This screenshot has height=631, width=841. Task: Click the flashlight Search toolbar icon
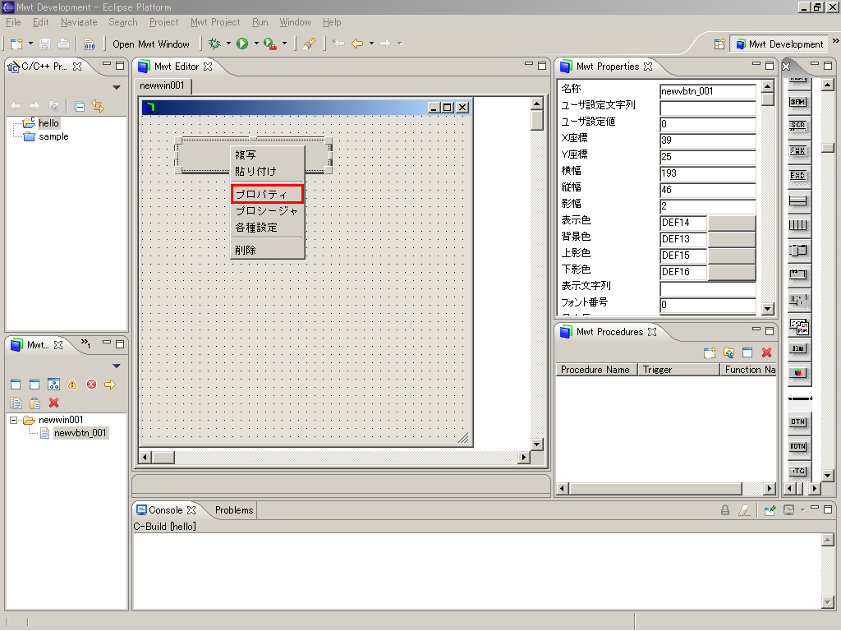(x=309, y=44)
